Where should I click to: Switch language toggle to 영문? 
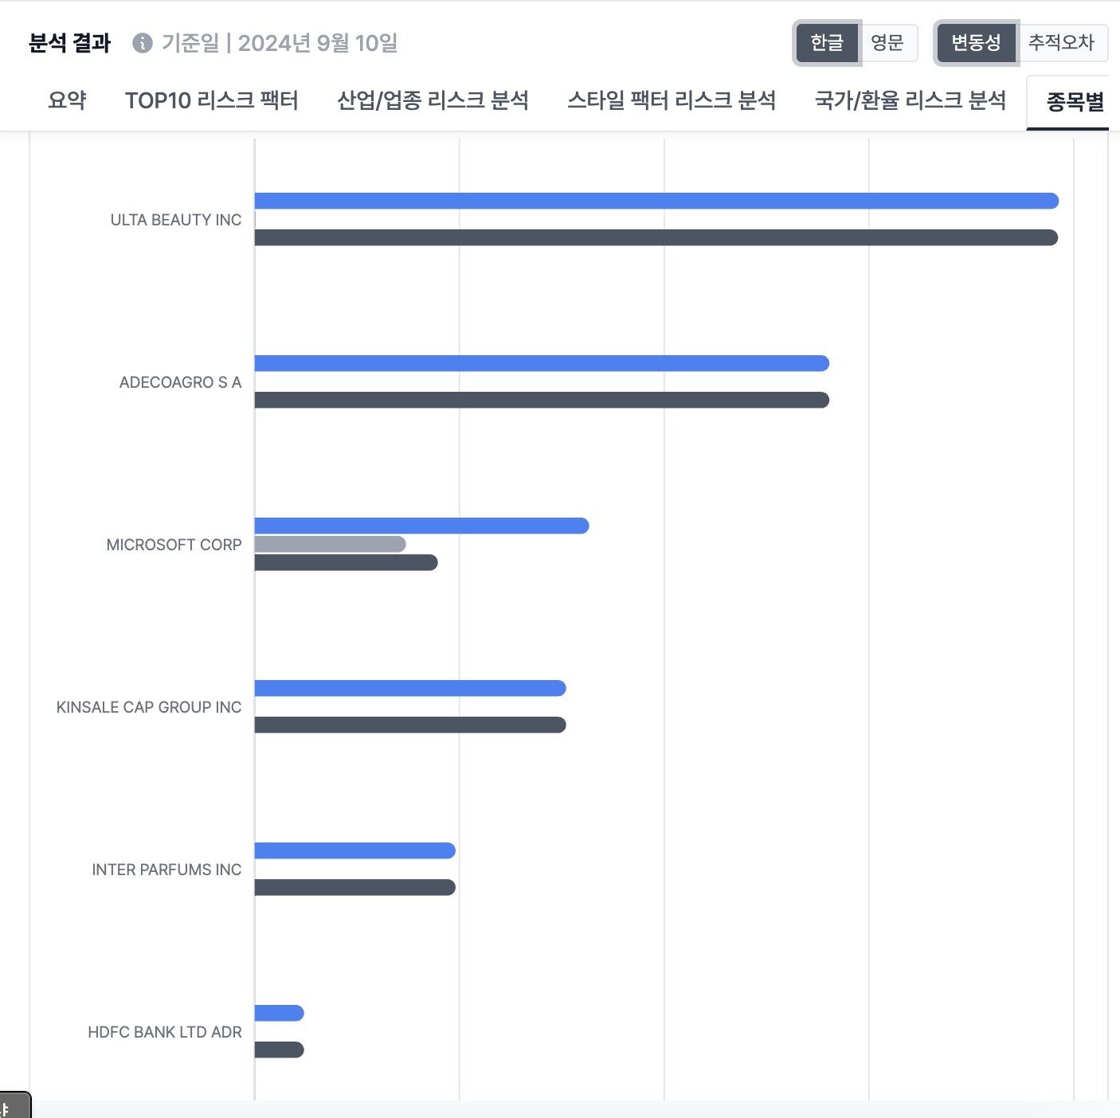coord(887,43)
